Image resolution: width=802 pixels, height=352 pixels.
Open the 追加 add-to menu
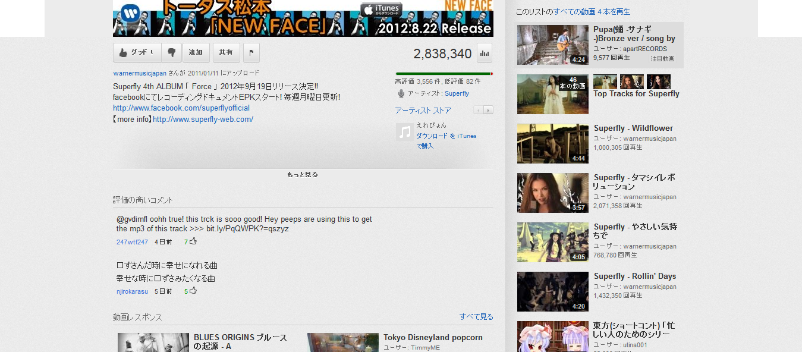coord(196,52)
